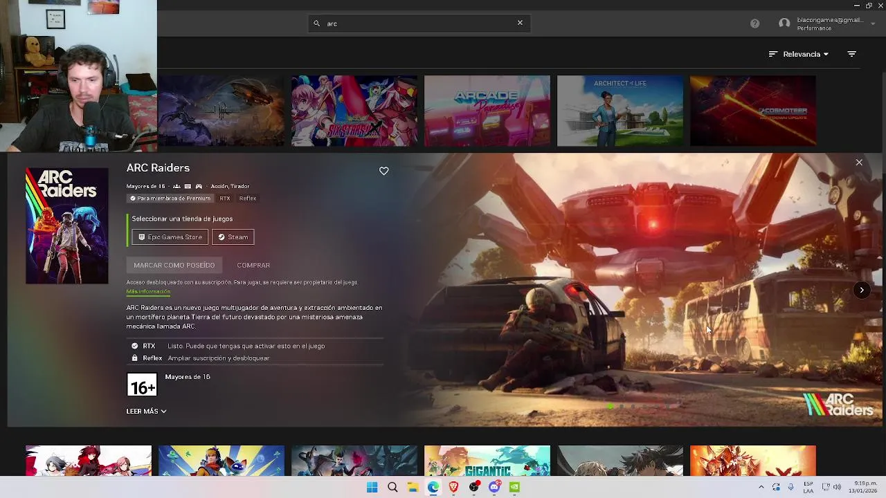Viewport: 886px width, 498px height.
Task: Open the user account avatar icon
Action: coord(784,24)
